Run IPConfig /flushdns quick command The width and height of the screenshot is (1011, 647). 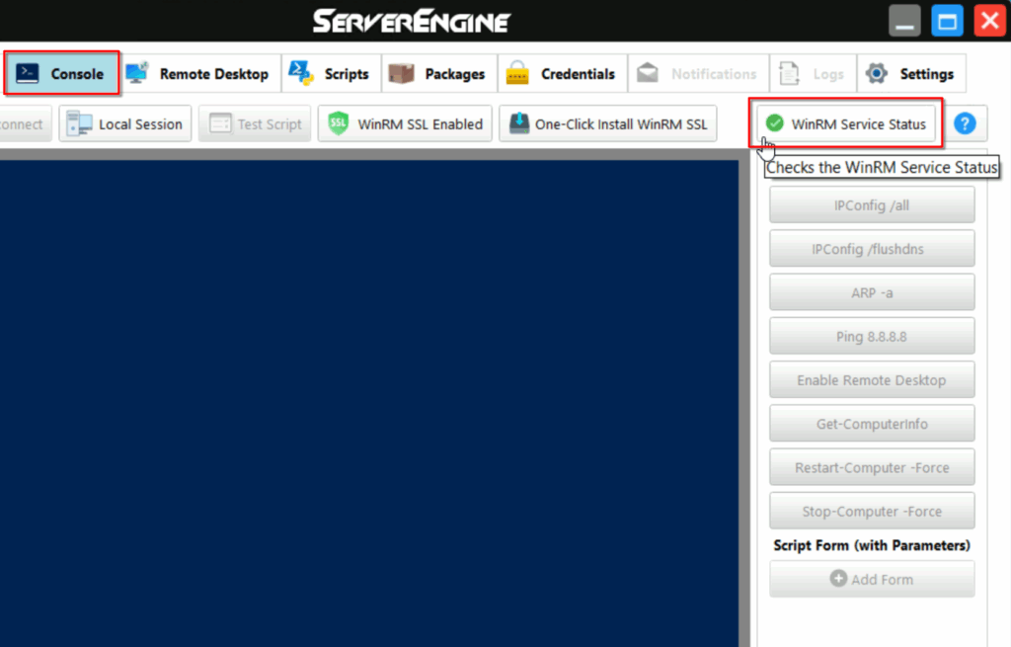click(872, 248)
